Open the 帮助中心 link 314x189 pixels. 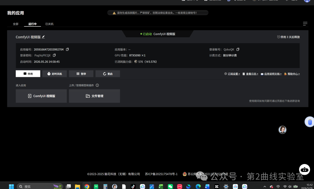pos(292,74)
